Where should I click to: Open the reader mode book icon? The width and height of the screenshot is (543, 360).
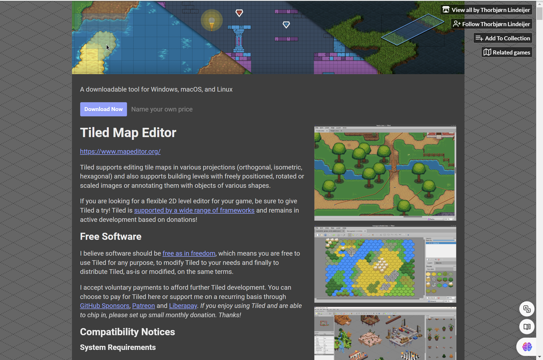[527, 326]
